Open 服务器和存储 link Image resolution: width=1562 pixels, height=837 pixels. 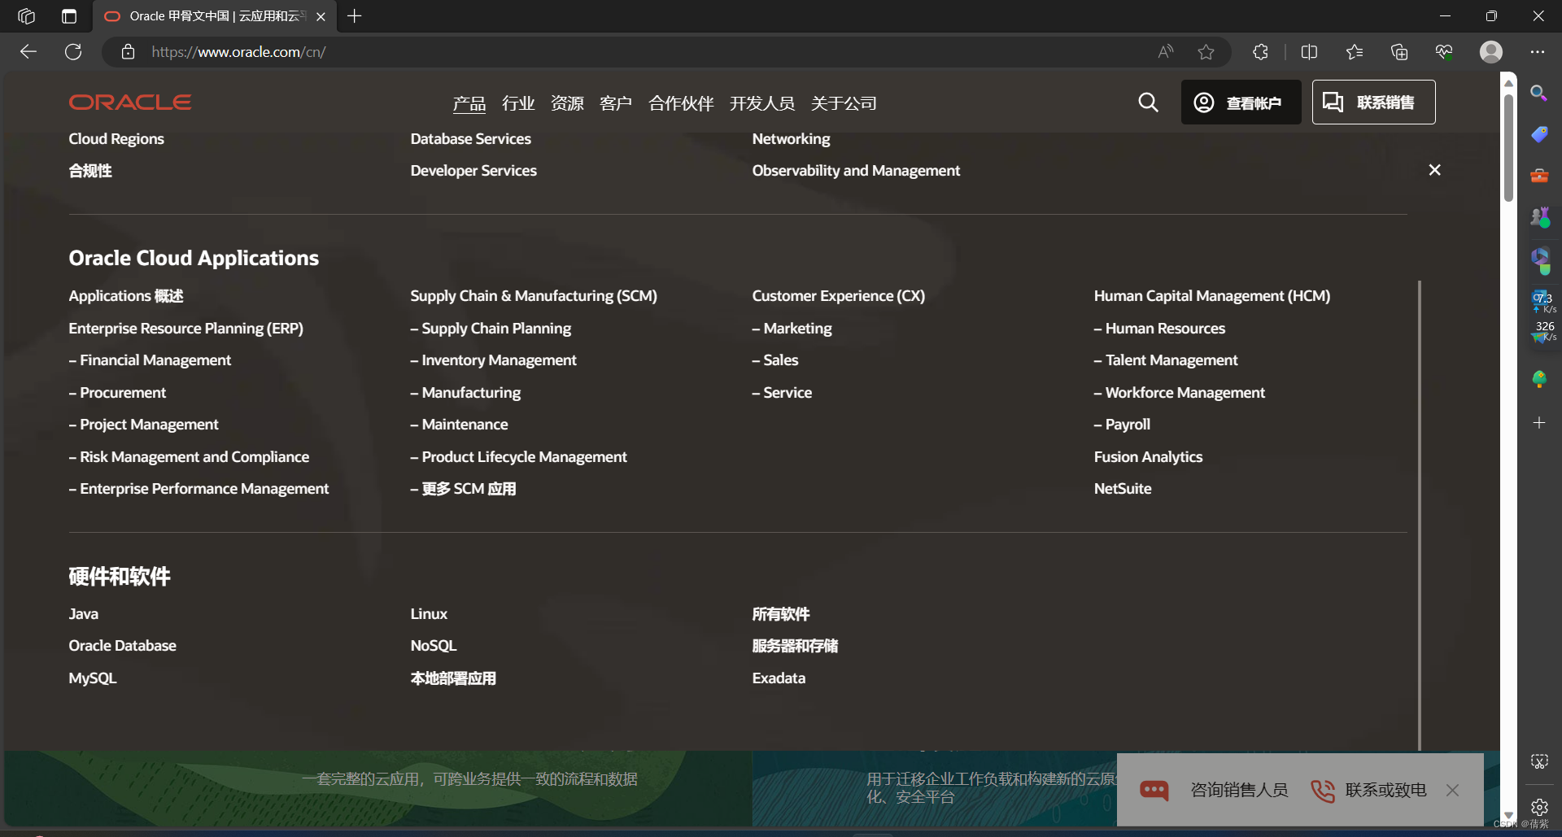795,646
